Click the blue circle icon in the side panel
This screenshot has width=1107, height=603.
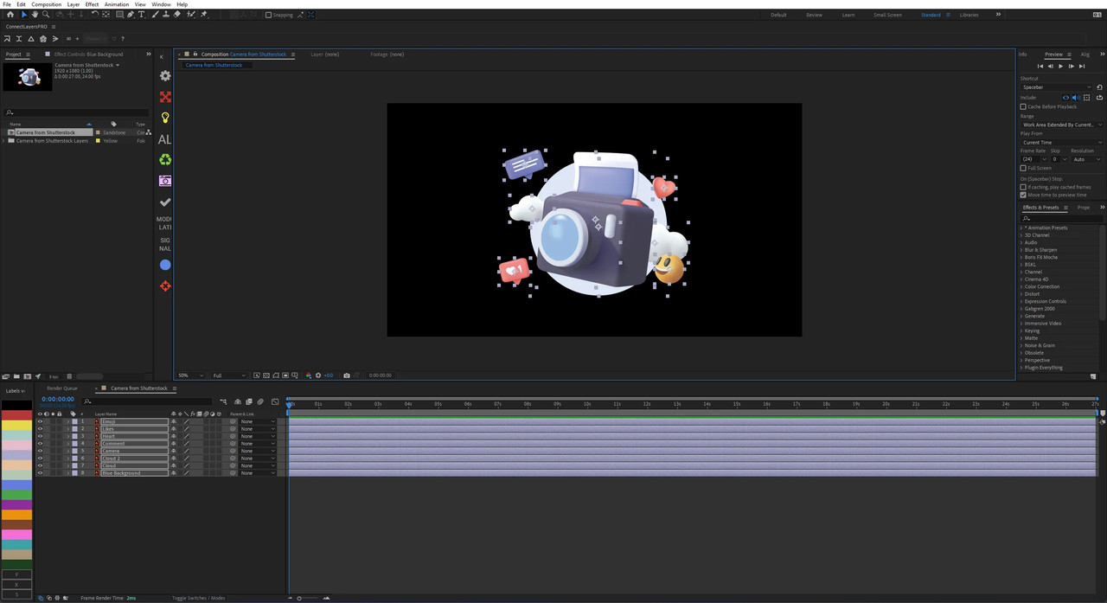[x=165, y=265]
